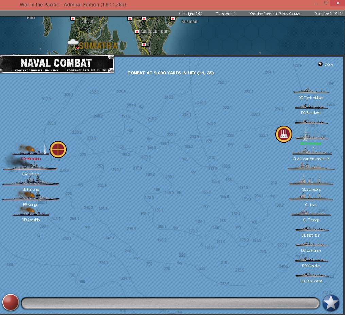Click the gold crosshair target icon

click(58, 150)
